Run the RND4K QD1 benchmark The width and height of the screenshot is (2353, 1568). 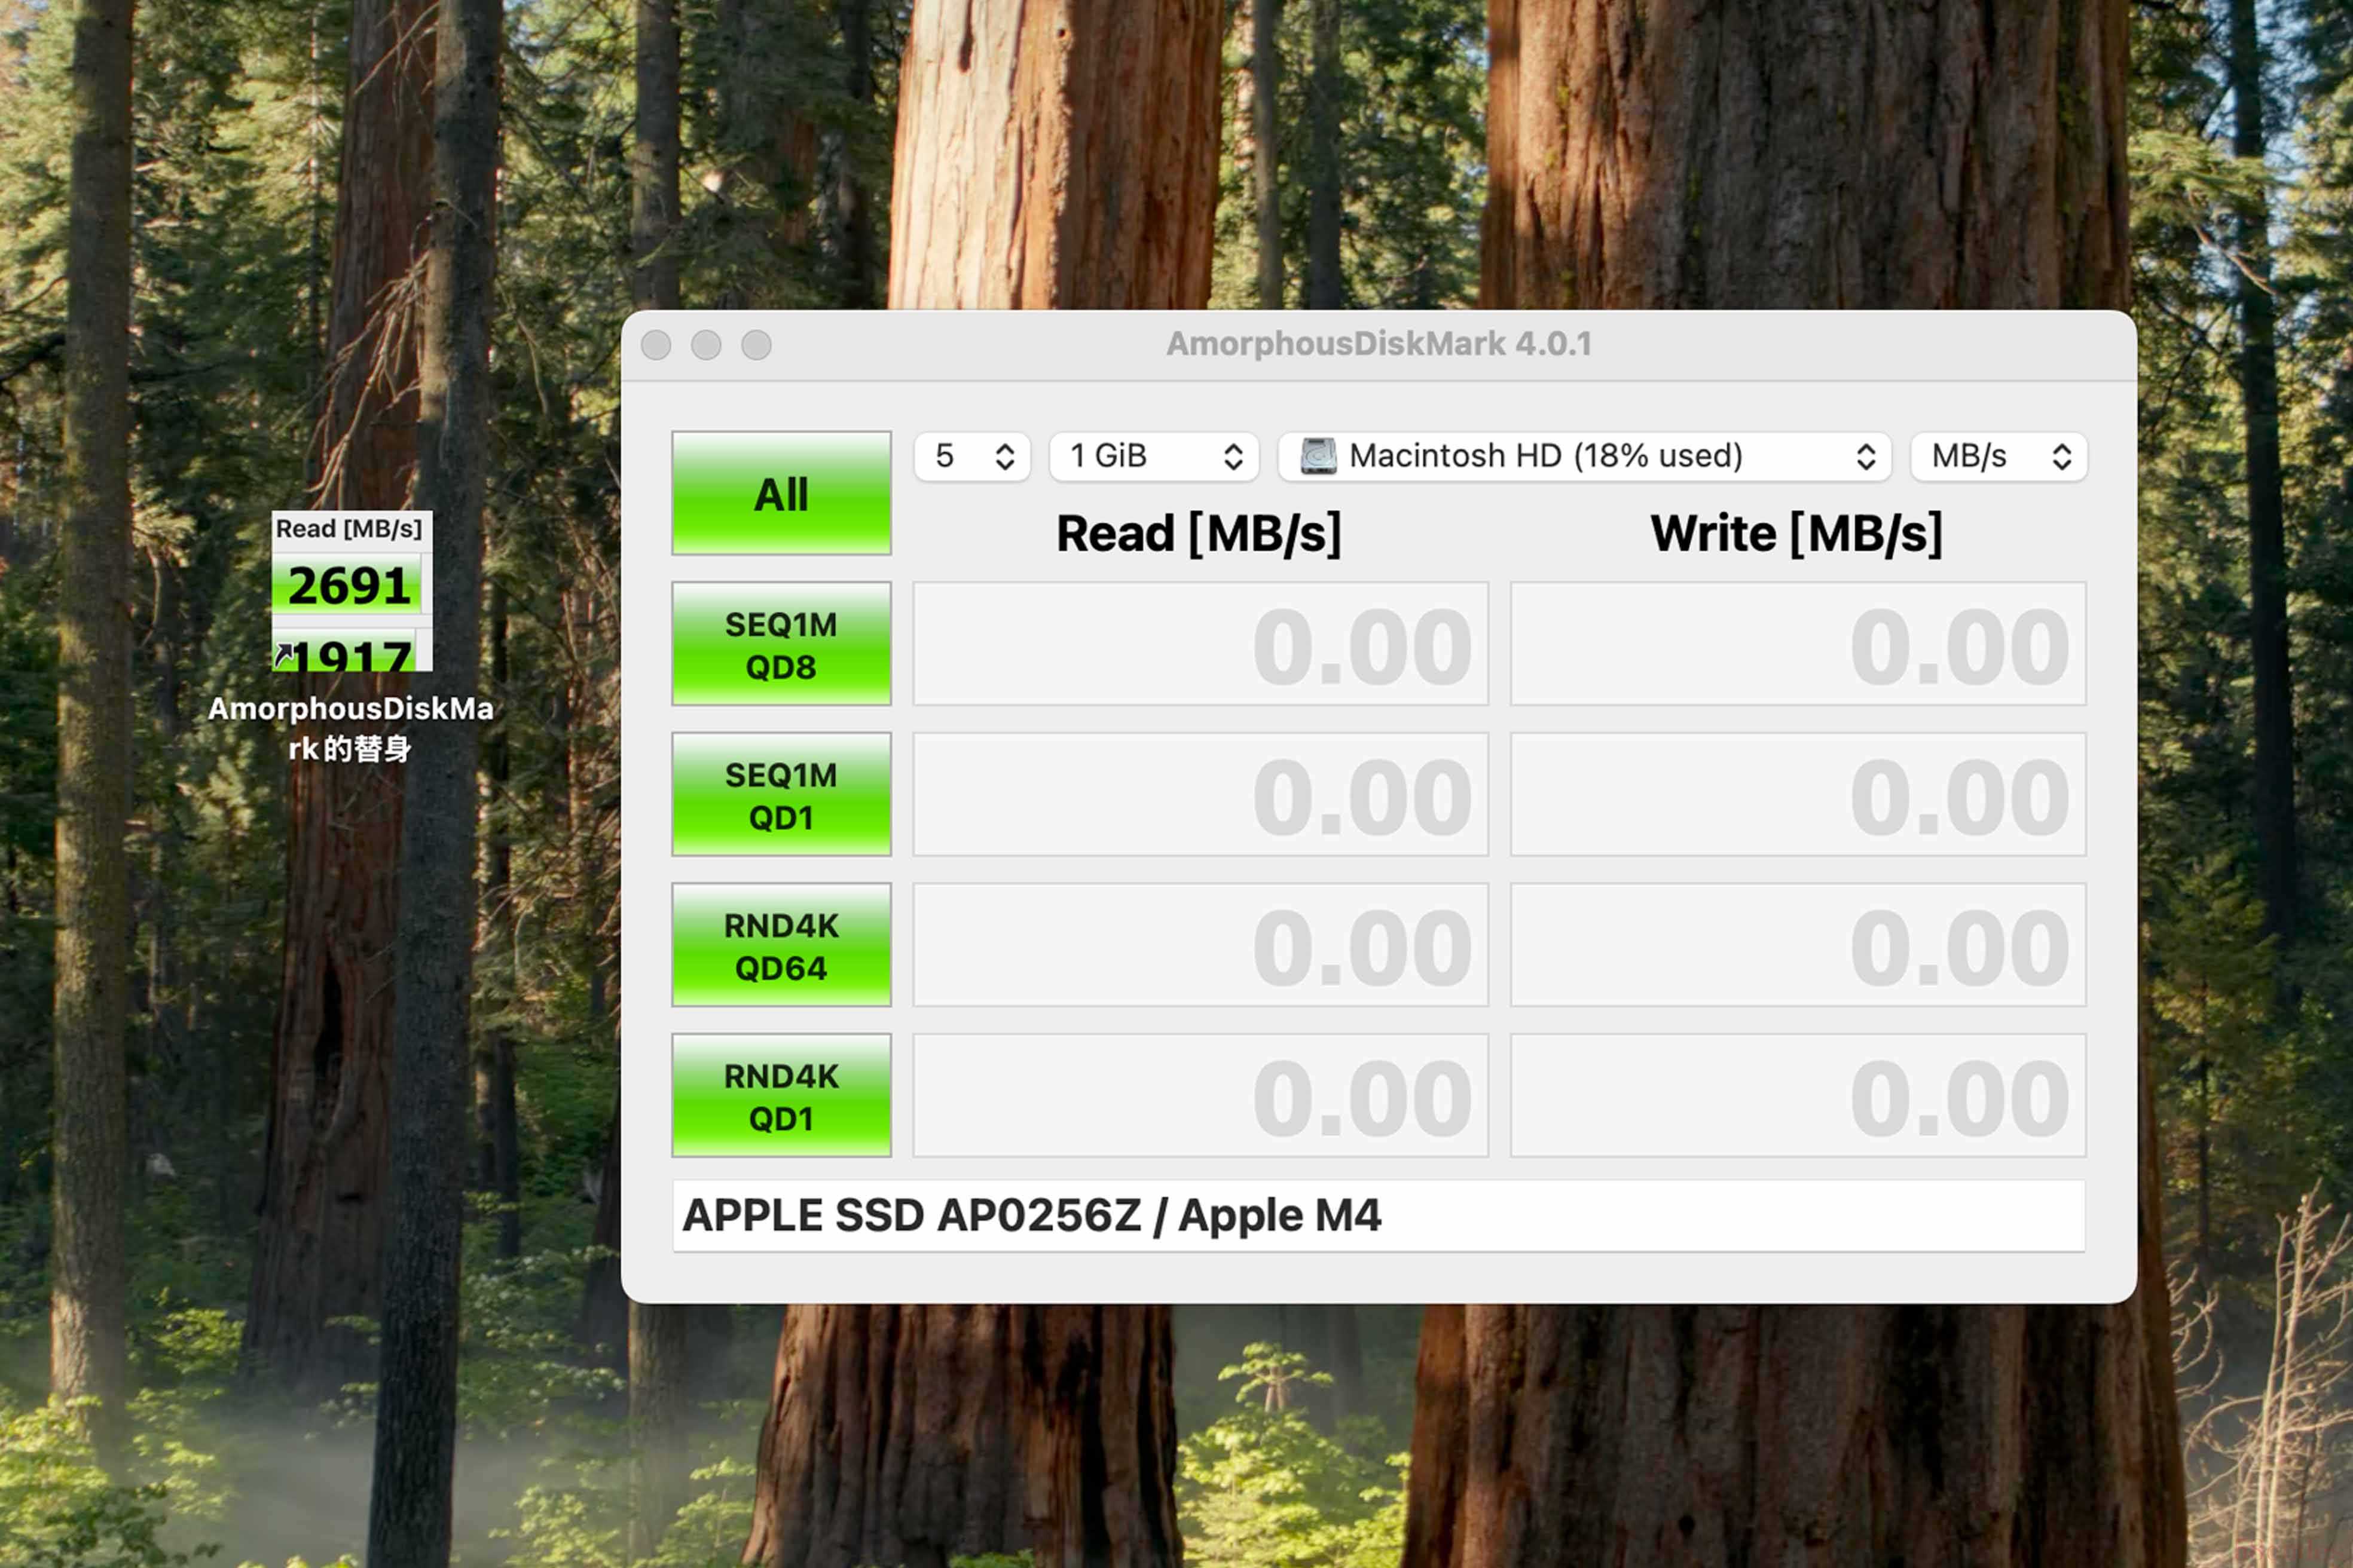tap(780, 1096)
